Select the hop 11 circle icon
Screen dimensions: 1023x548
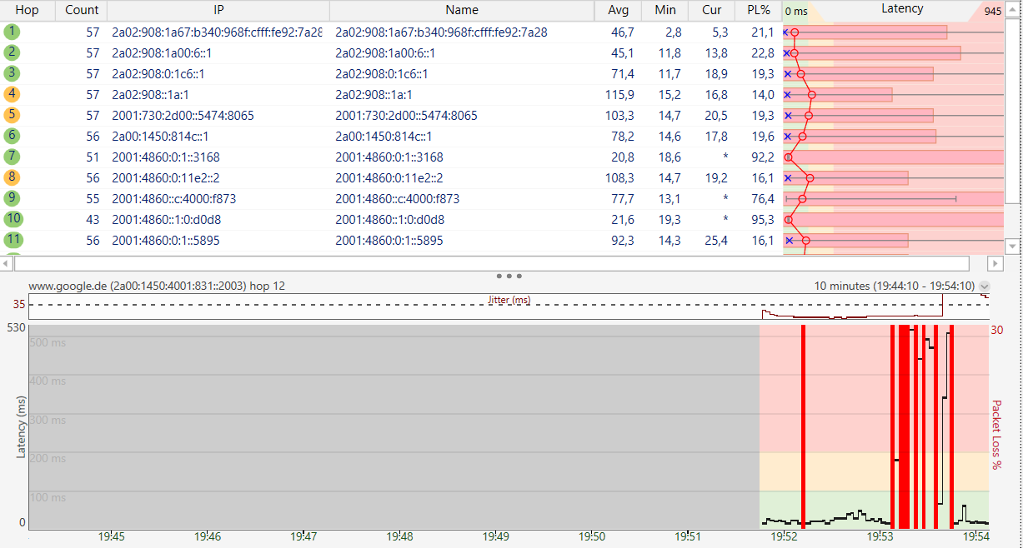click(12, 240)
